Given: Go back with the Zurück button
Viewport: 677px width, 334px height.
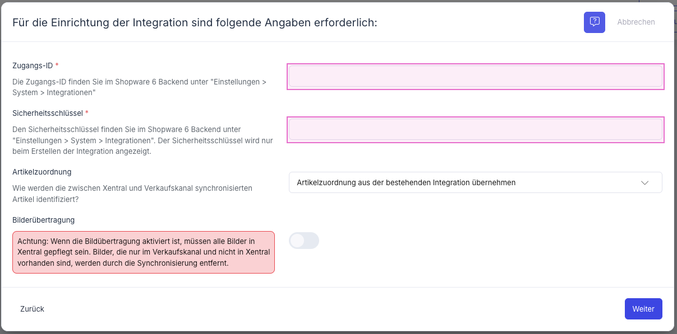Looking at the screenshot, I should 32,309.
